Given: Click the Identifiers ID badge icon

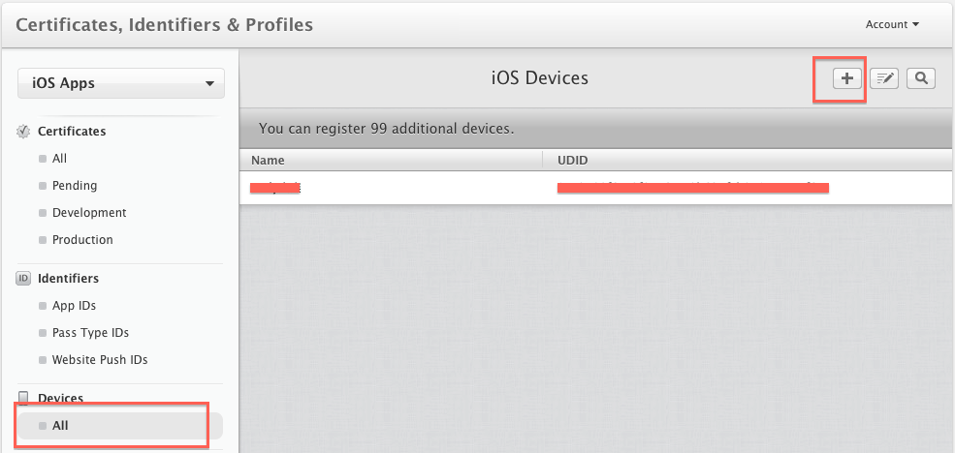Looking at the screenshot, I should [x=23, y=279].
